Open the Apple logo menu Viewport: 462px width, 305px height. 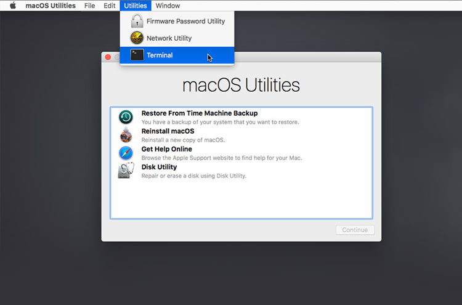[x=13, y=6]
